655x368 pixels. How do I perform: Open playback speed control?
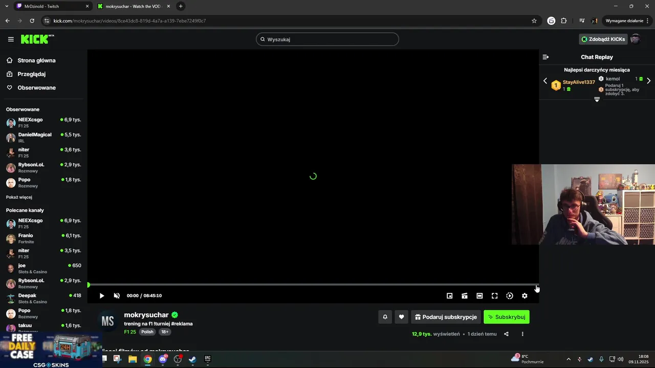[510, 296]
